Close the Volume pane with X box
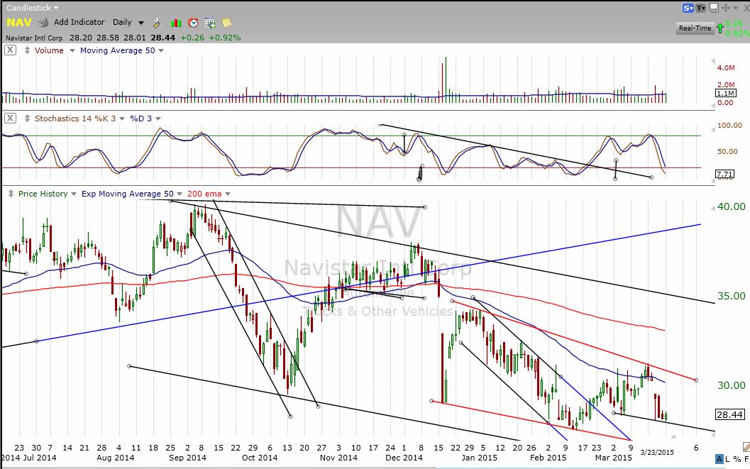 (x=11, y=50)
